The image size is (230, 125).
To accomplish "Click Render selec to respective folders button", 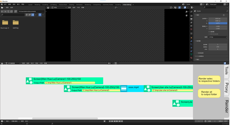I will point(209,80).
